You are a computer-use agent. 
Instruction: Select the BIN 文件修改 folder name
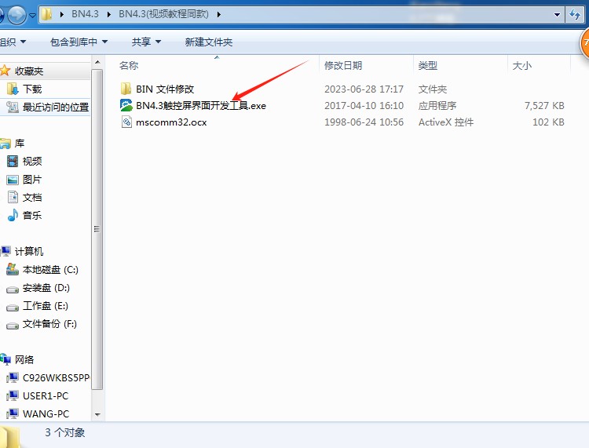[165, 89]
